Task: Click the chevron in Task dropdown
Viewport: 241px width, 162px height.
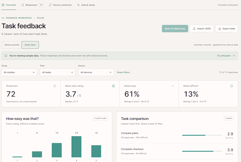Action: coord(72,72)
